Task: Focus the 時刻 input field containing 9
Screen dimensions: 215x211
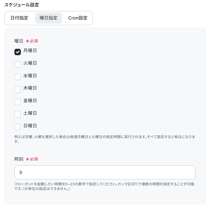Action: point(105,172)
